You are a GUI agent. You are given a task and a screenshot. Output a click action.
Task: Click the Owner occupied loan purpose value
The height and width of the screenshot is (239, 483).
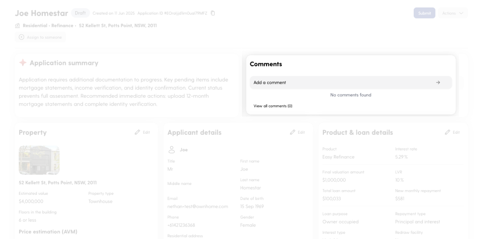click(x=340, y=222)
